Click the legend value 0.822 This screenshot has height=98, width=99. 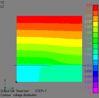coord(88,66)
